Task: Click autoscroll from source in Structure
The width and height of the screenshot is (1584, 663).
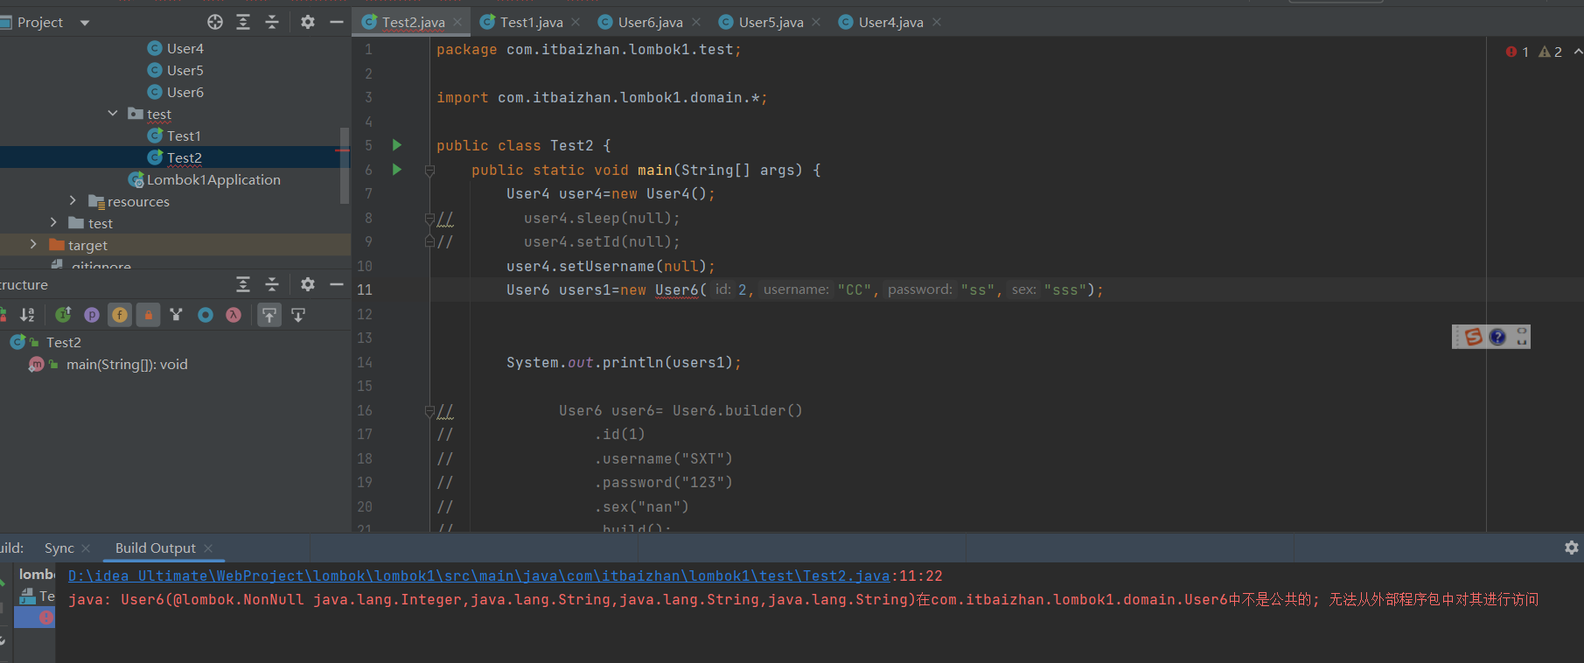Action: (298, 315)
